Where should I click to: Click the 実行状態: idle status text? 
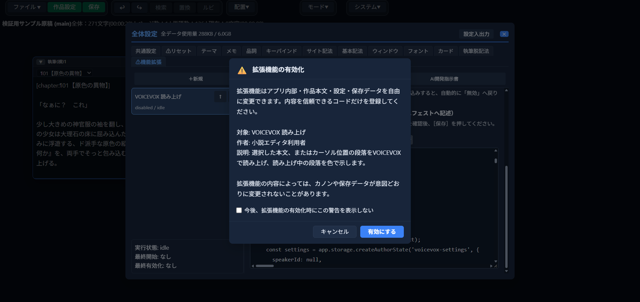pos(152,248)
